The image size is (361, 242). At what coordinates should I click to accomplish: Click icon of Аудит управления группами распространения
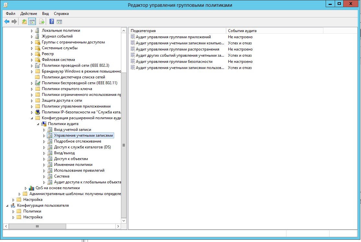click(x=133, y=49)
